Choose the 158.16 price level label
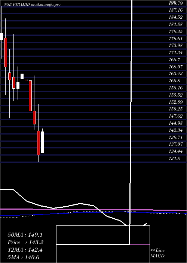 176,88
